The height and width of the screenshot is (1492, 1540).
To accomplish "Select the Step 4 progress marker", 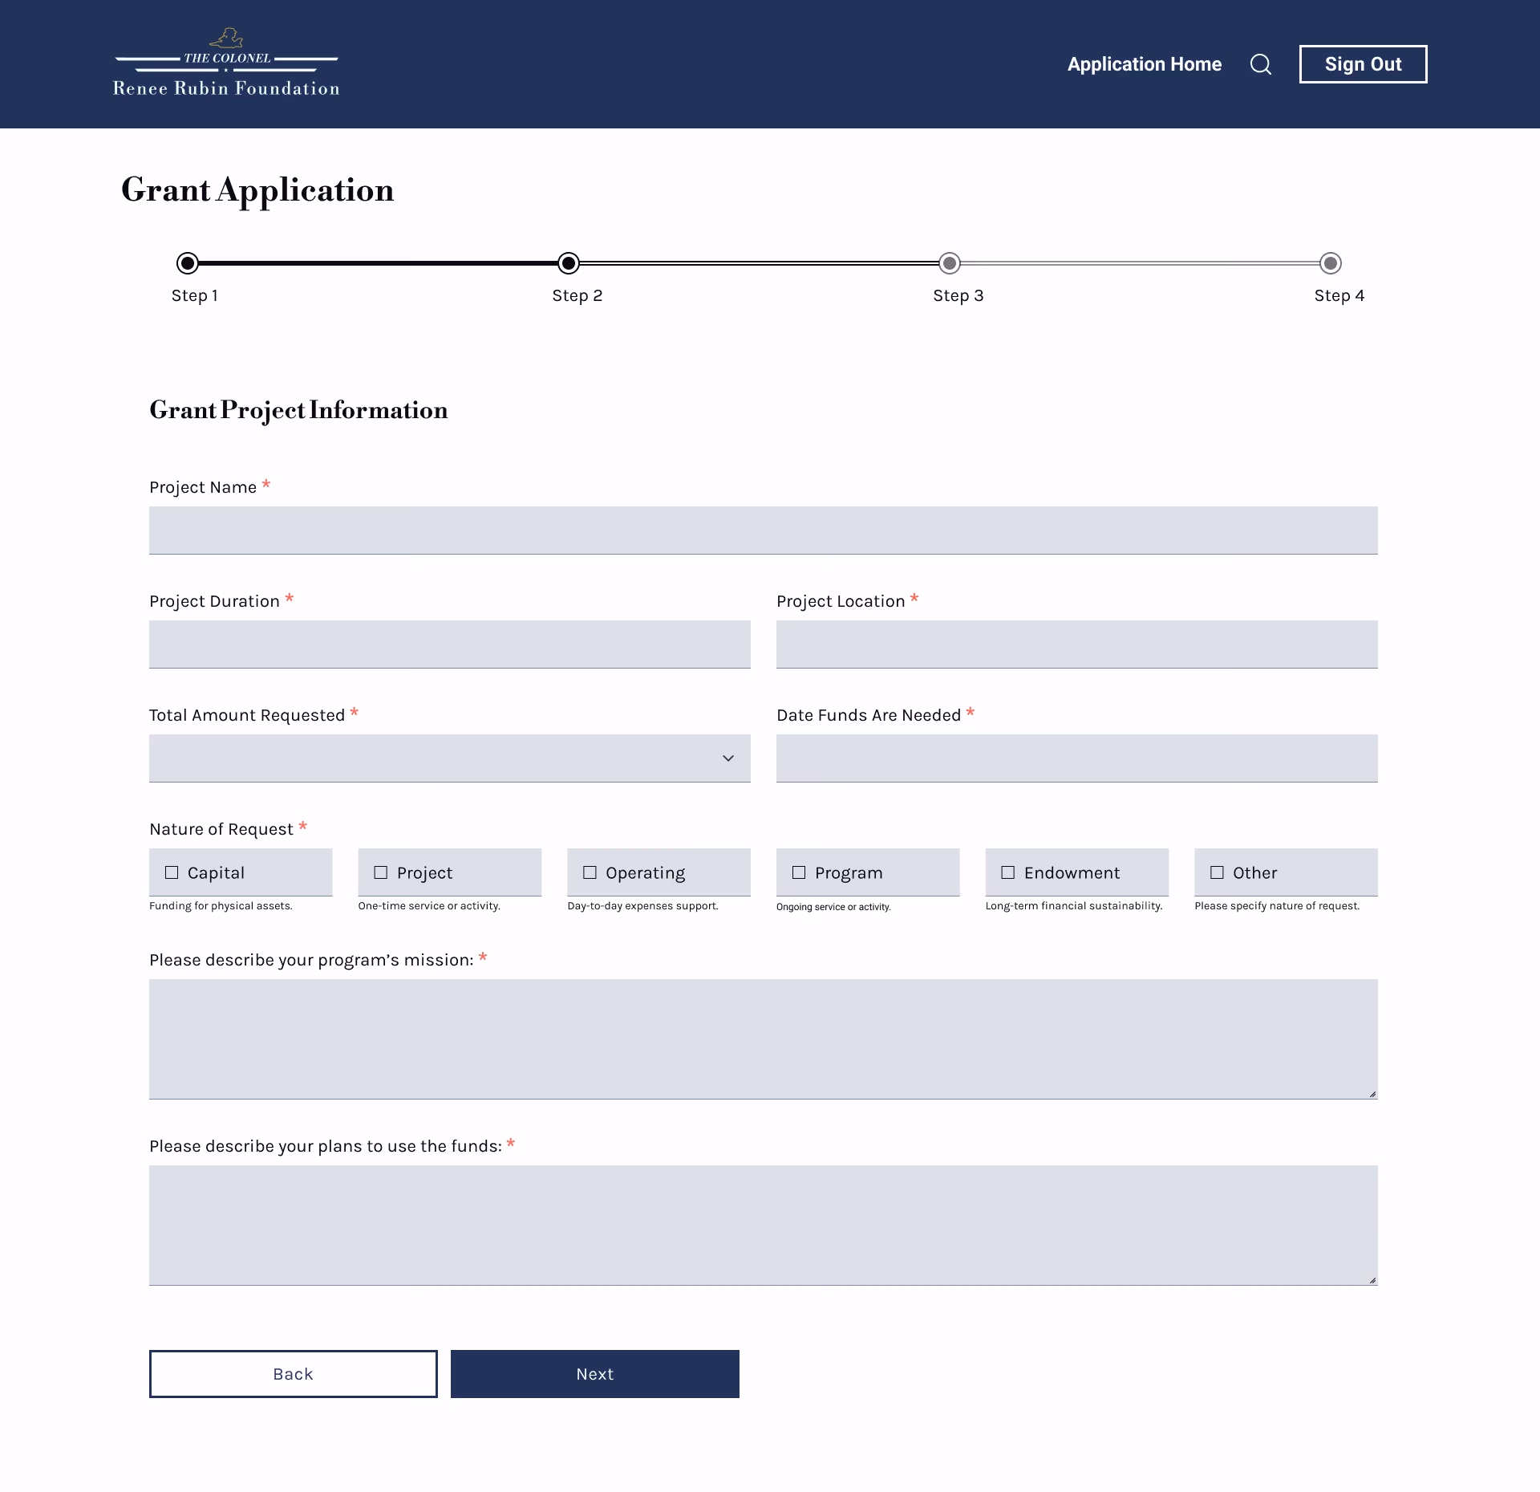I will (1331, 263).
